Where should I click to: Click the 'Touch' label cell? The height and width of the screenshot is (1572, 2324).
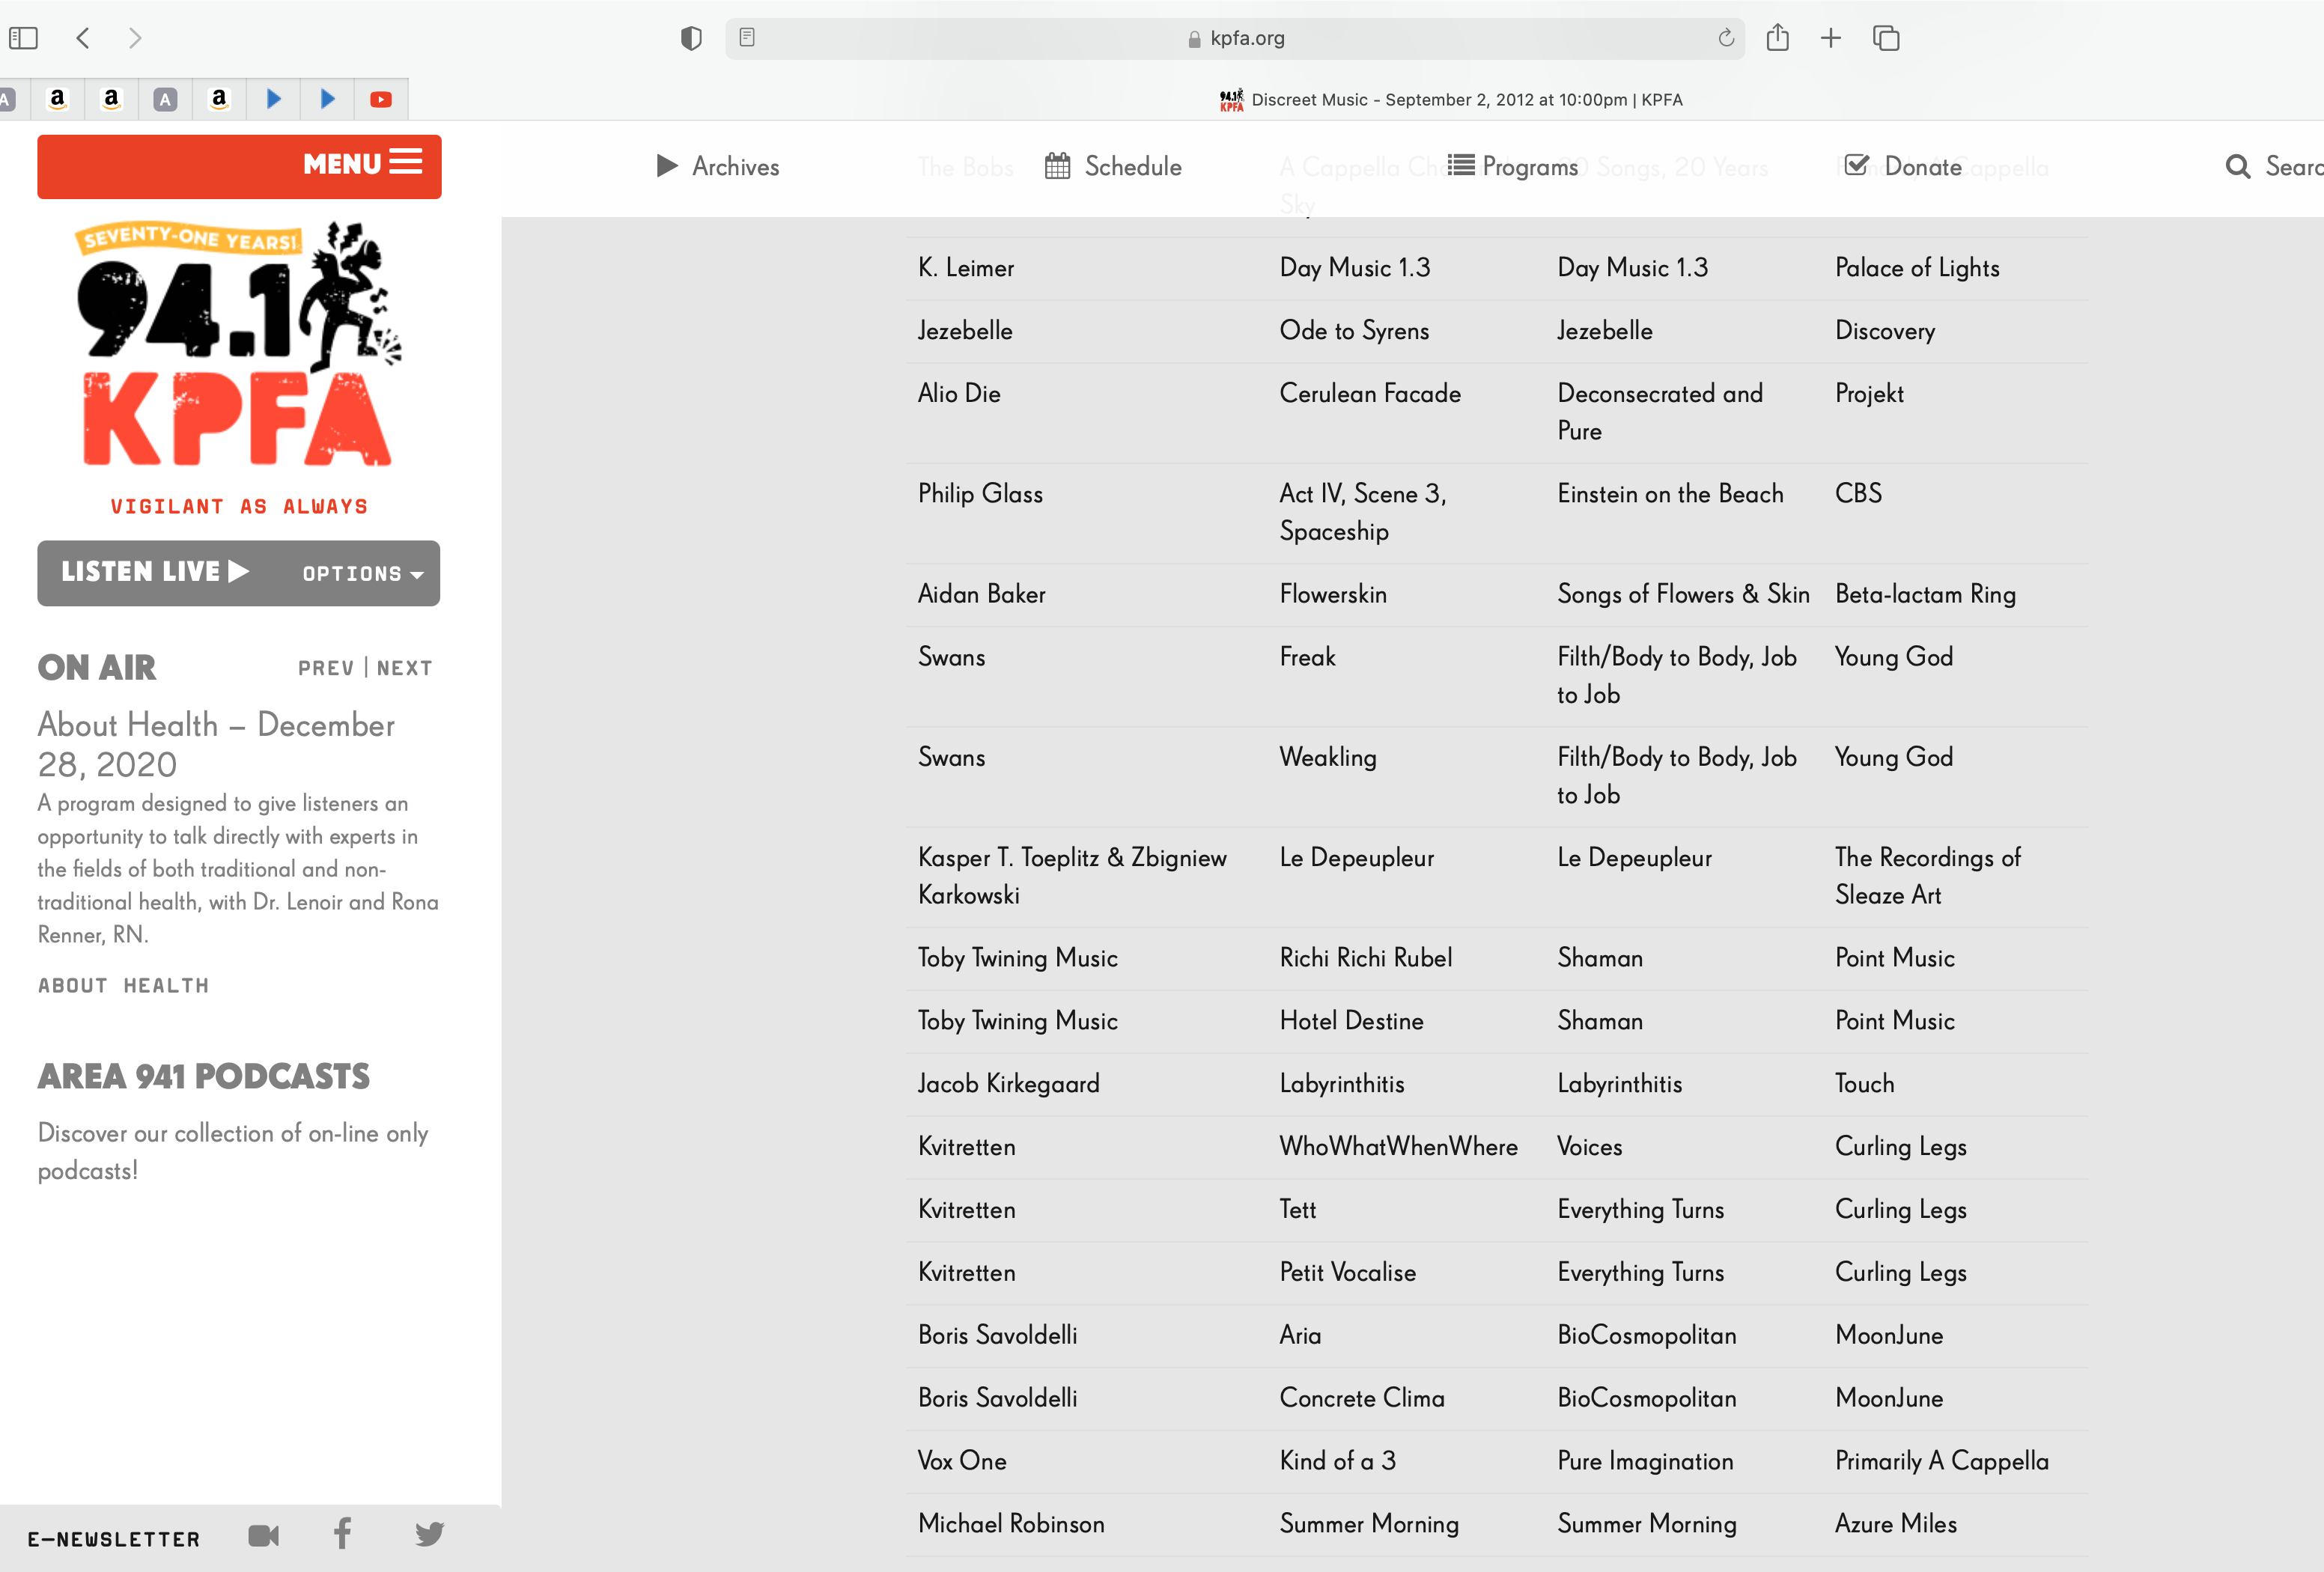coord(1864,1084)
